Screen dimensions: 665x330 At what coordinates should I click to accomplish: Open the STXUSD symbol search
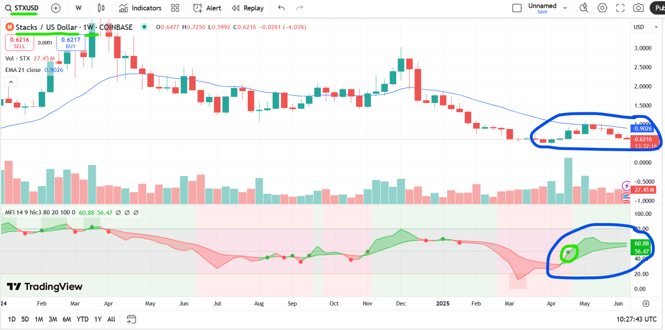(22, 8)
